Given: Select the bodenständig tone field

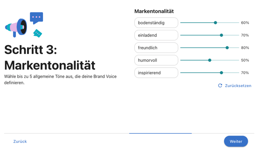Looking at the screenshot, I should tap(156, 23).
